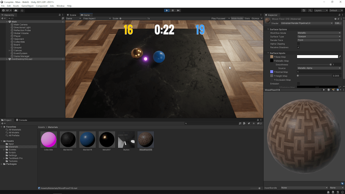Click the Base Map white color field

coord(317,57)
